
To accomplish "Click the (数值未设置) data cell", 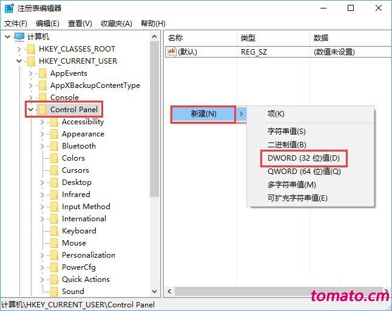I will [334, 52].
